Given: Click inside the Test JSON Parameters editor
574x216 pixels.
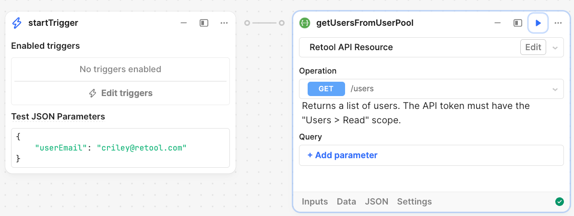Looking at the screenshot, I should click(120, 148).
